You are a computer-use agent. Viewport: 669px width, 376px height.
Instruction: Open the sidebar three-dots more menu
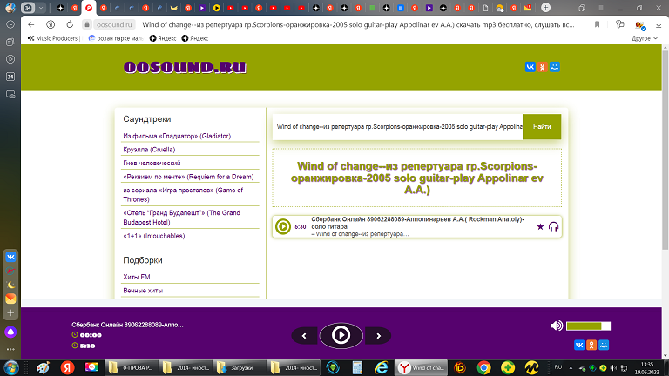click(10, 349)
